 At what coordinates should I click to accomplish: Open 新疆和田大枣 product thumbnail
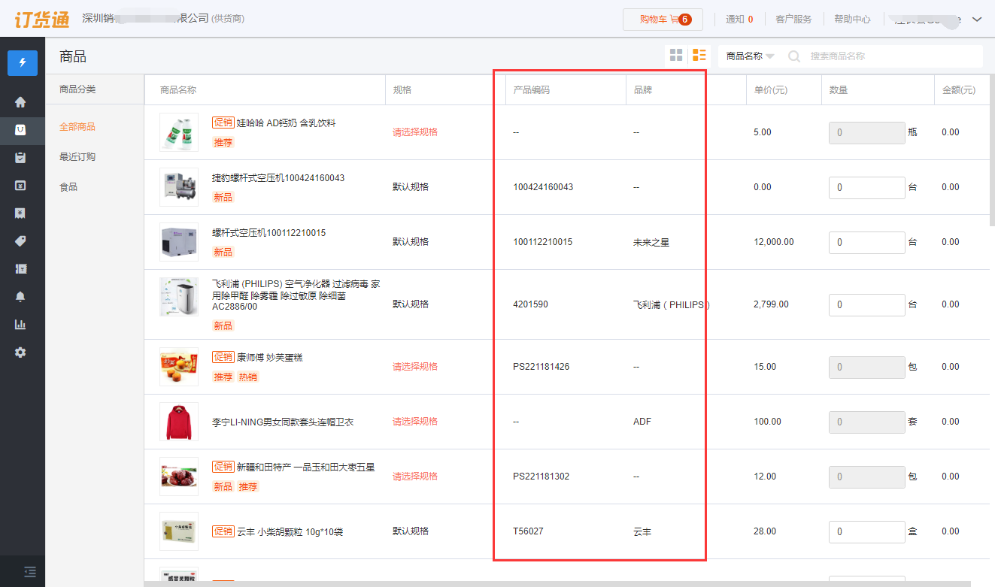pyautogui.click(x=179, y=477)
